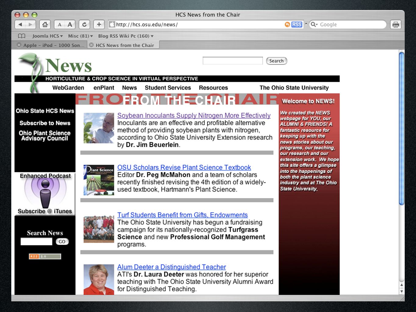Open OSU Scholars Revise Plant Science Textbook
Viewport: 416px width, 312px height.
184,168
